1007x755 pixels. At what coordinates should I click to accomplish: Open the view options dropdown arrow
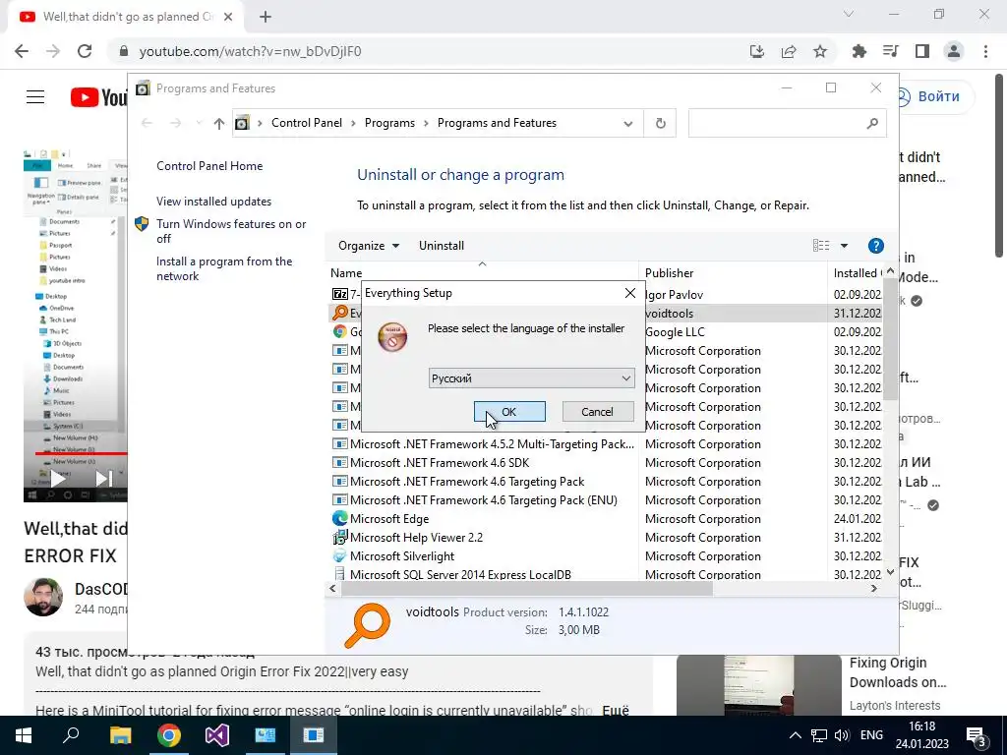pos(844,245)
